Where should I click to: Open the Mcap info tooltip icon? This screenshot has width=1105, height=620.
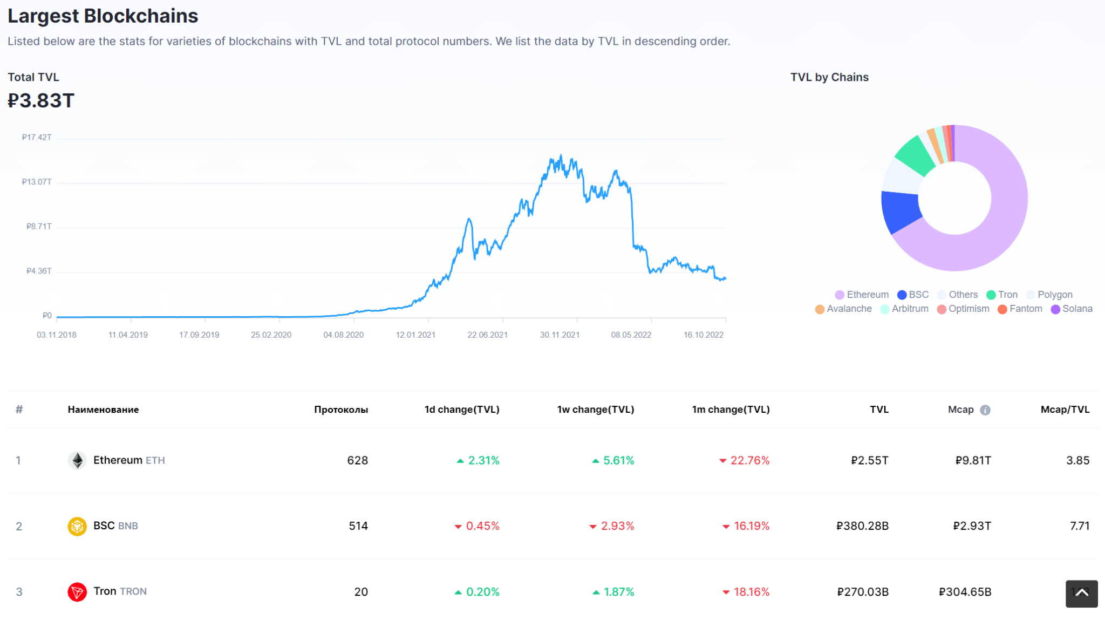(x=986, y=409)
